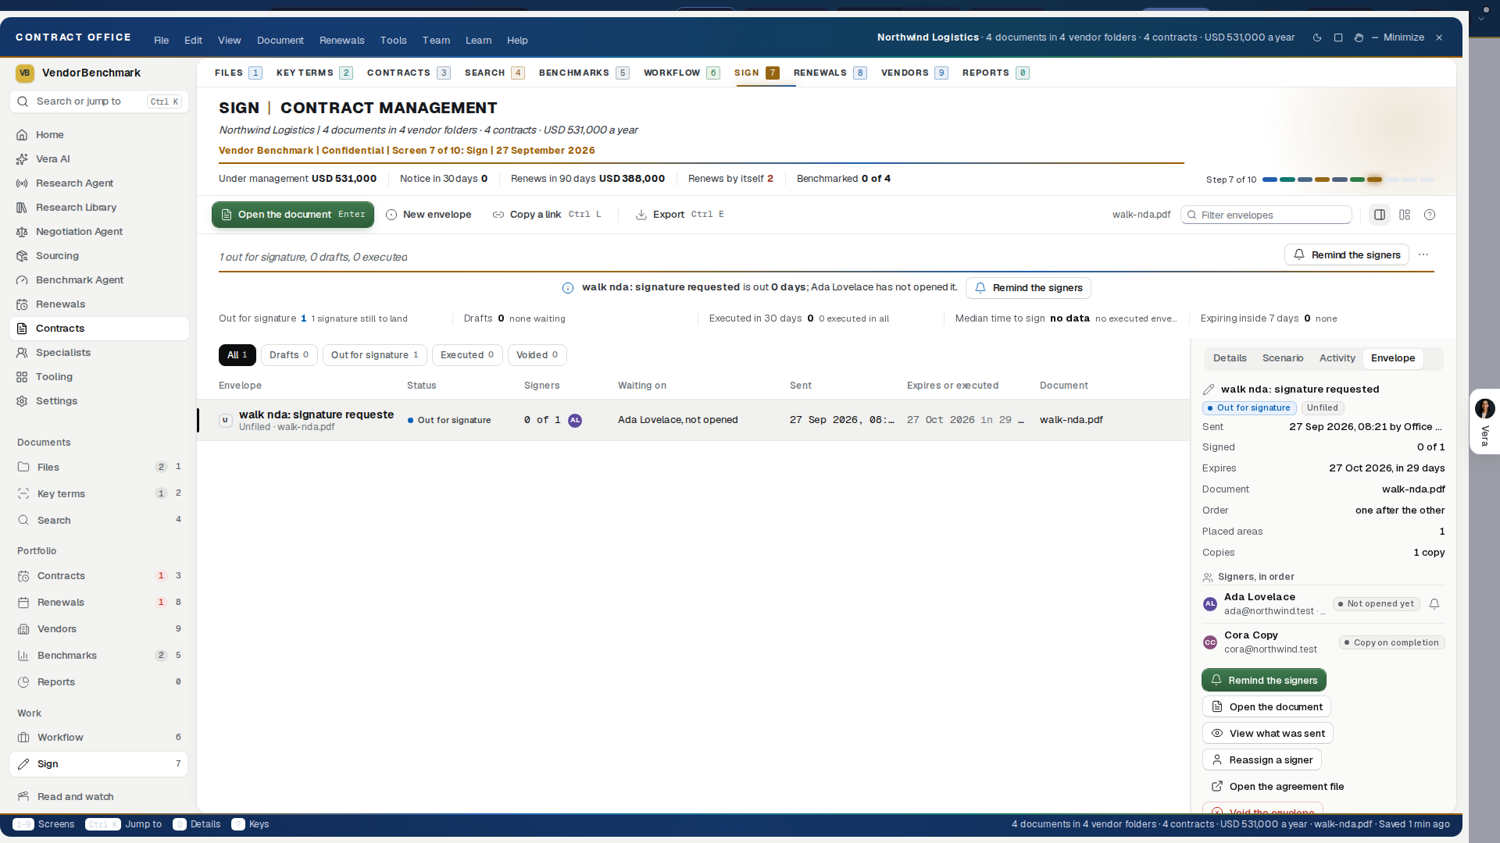Screen dimensions: 1500x843
Task: Open the Details panel tab
Action: [1230, 358]
